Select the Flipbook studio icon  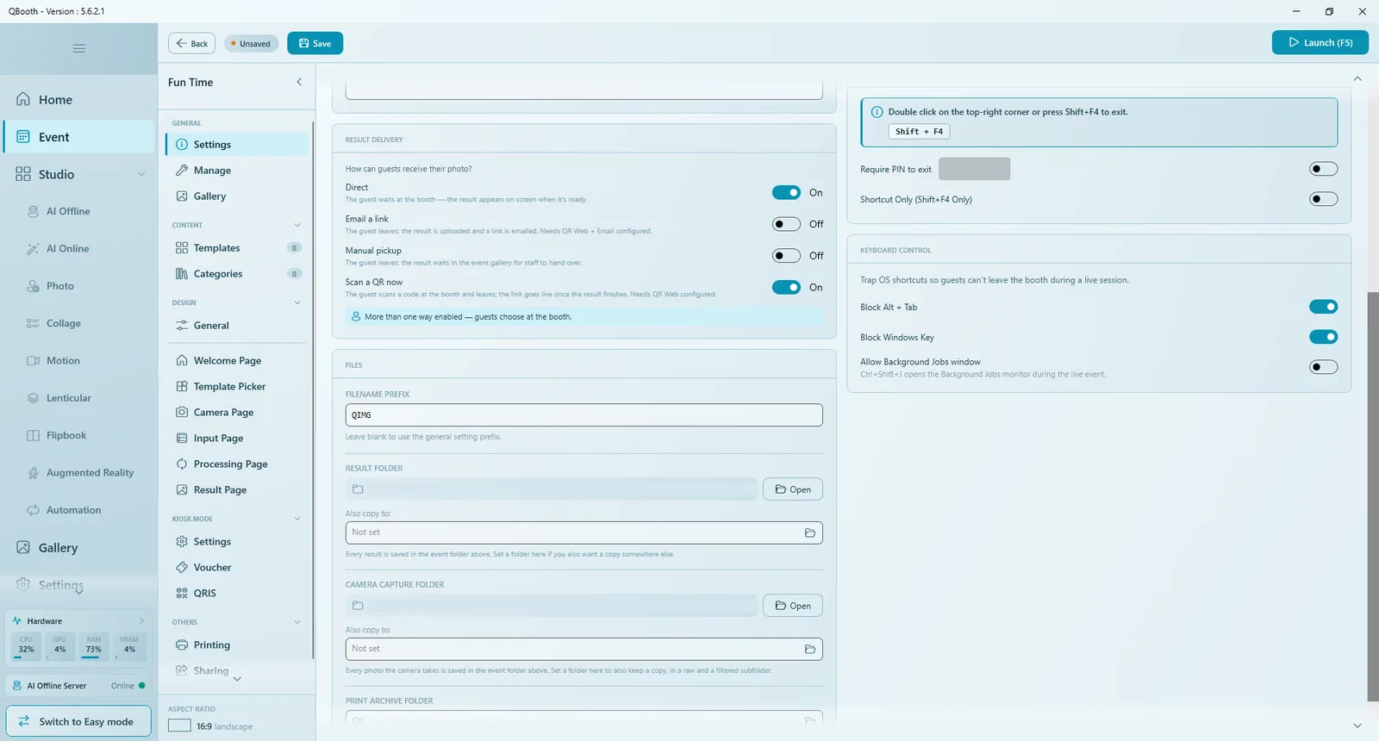click(x=33, y=435)
